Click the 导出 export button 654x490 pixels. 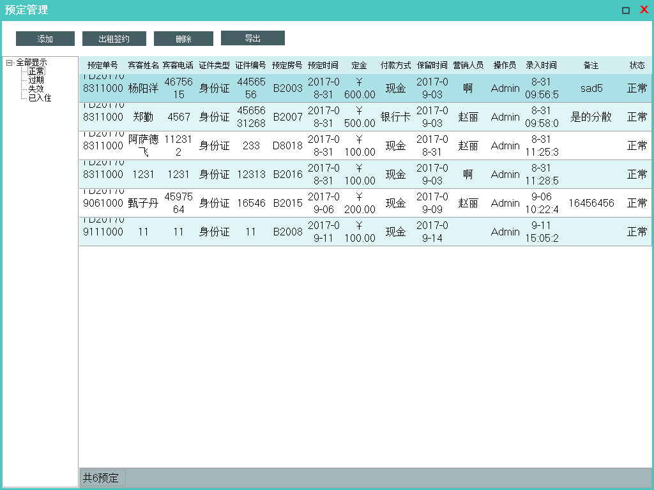click(252, 38)
